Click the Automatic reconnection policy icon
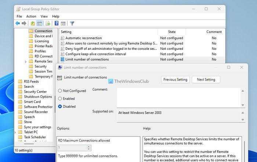This screenshot has height=162, width=257. pyautogui.click(x=62, y=38)
